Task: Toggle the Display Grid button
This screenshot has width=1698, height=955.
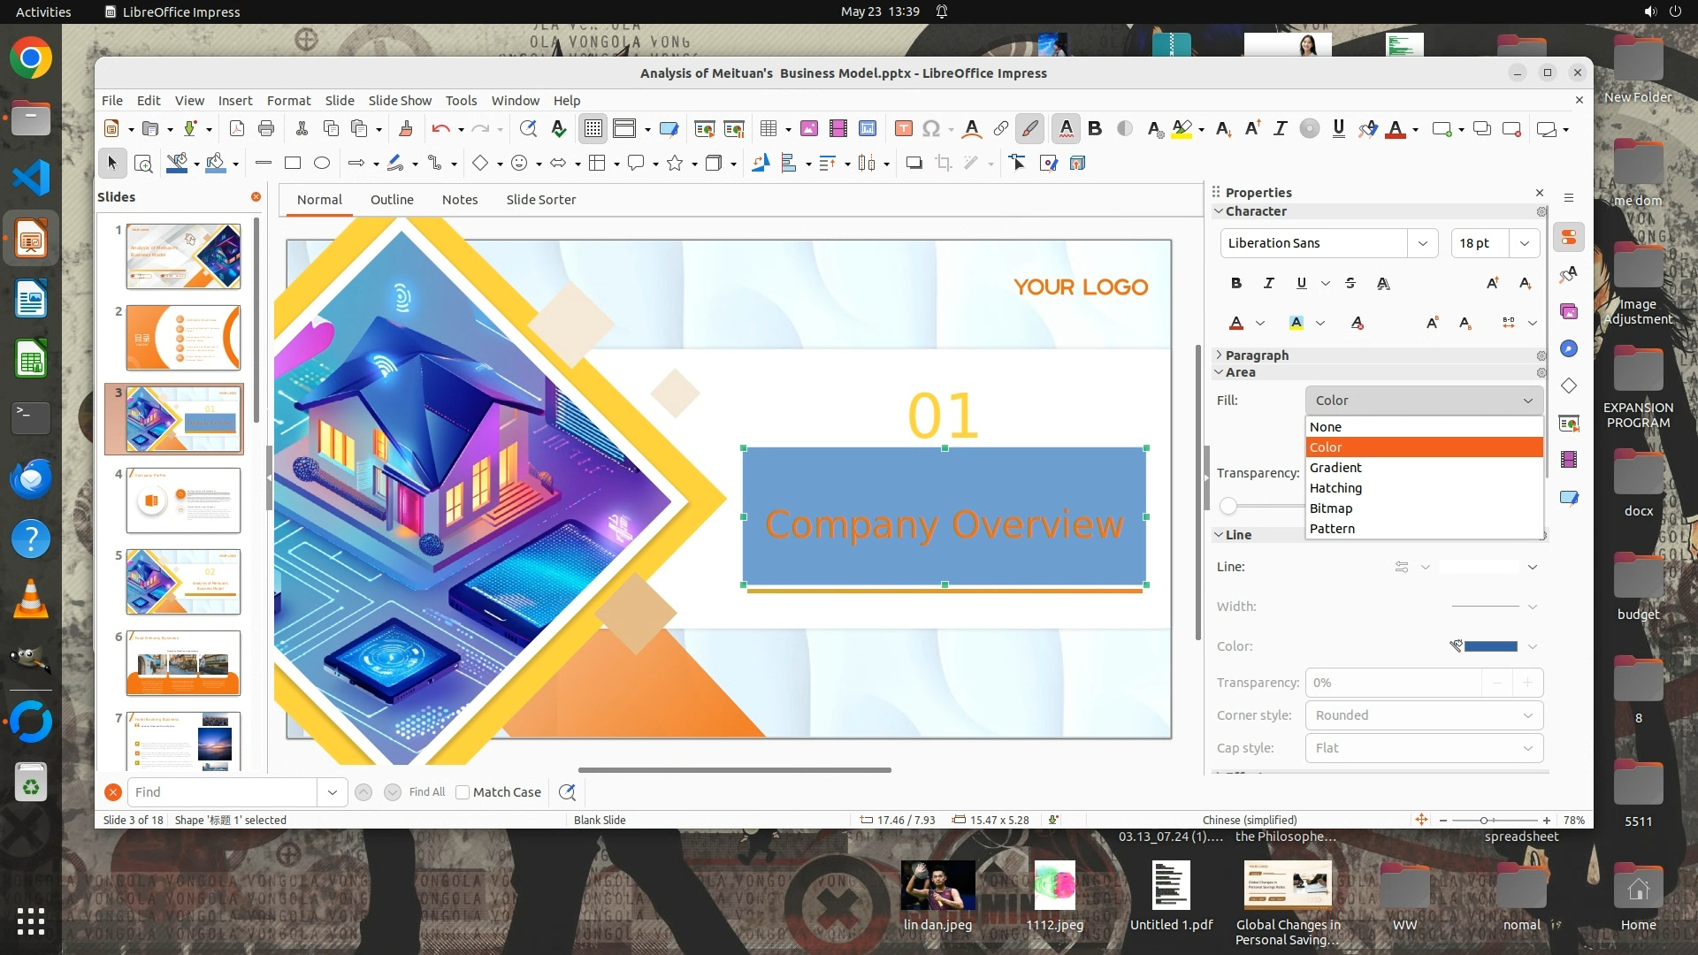Action: (x=593, y=129)
